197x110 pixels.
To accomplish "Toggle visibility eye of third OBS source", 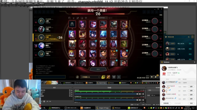I will [70, 94].
